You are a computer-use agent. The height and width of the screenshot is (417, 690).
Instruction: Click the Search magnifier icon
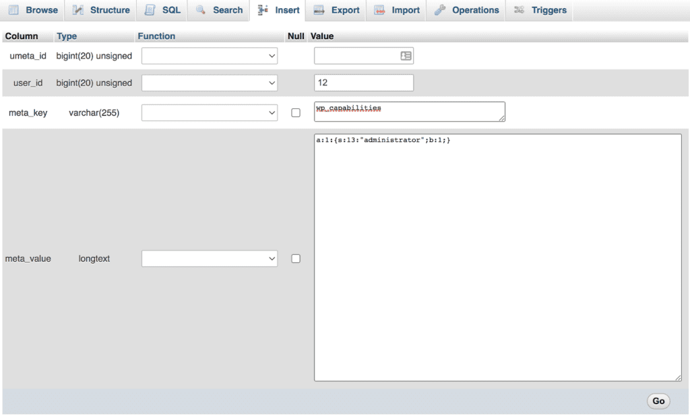pos(201,10)
